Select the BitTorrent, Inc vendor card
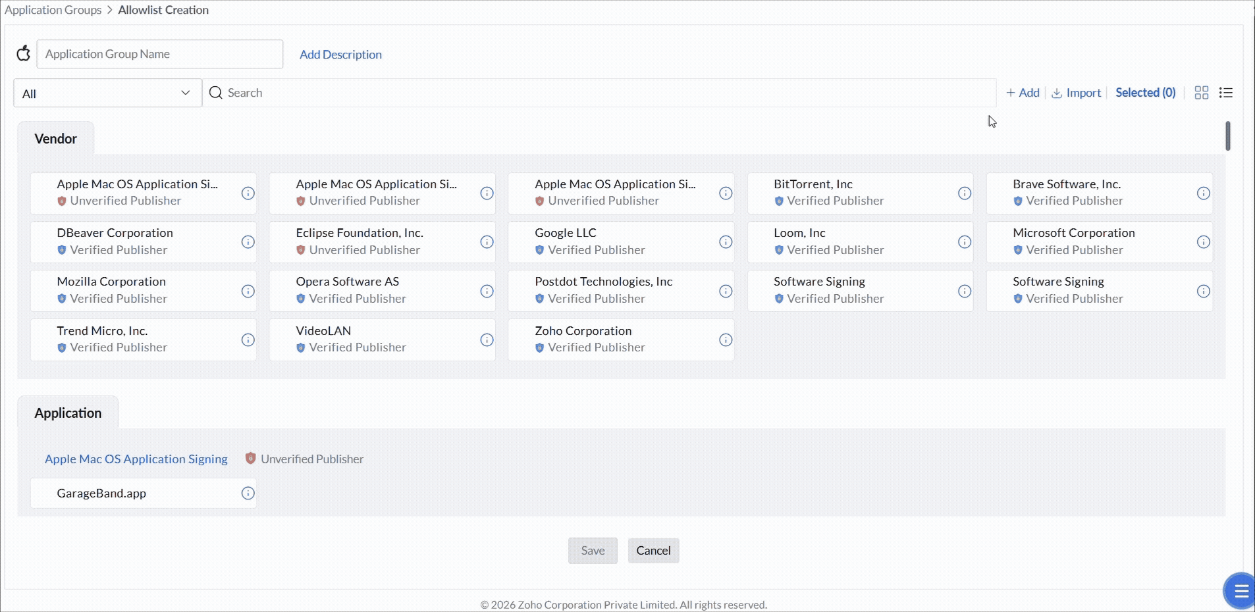The image size is (1255, 612). [x=860, y=193]
